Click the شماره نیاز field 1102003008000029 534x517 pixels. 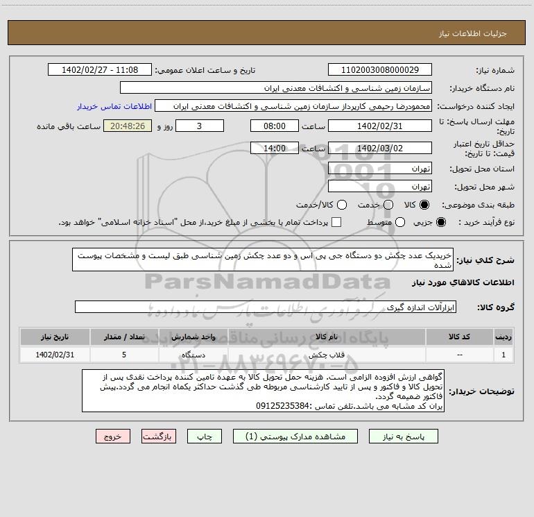[x=380, y=69]
